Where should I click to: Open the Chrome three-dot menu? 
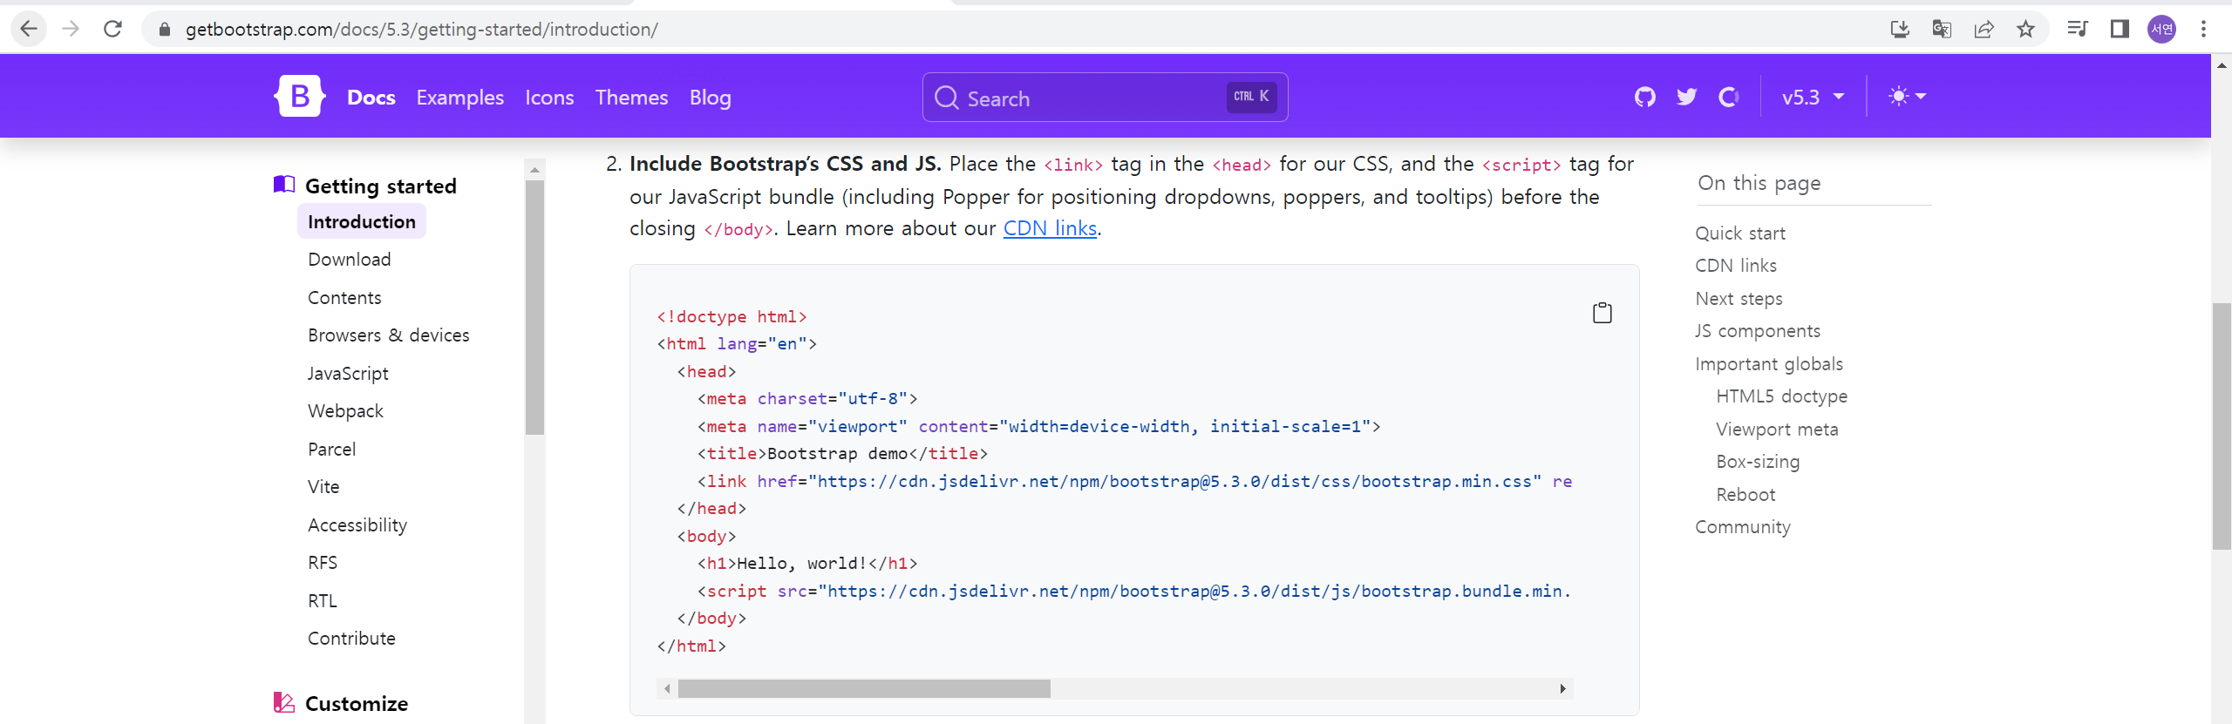pos(2203,30)
